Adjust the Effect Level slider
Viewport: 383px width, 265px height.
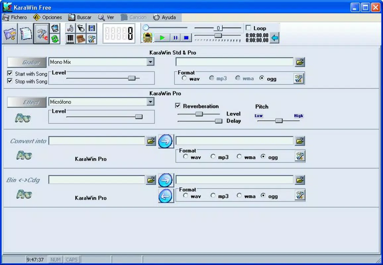139,117
